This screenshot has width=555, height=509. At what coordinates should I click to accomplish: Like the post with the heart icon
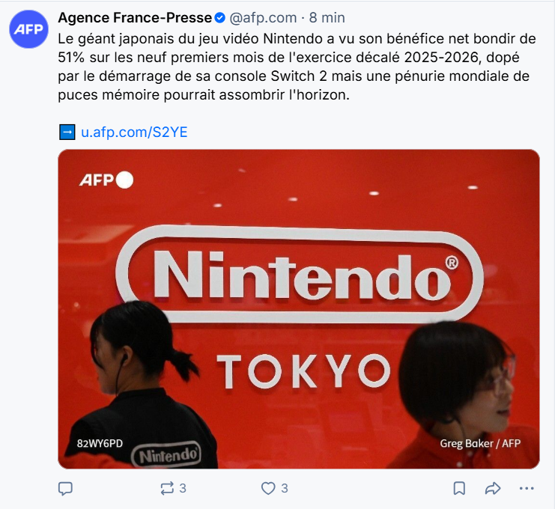(x=268, y=489)
